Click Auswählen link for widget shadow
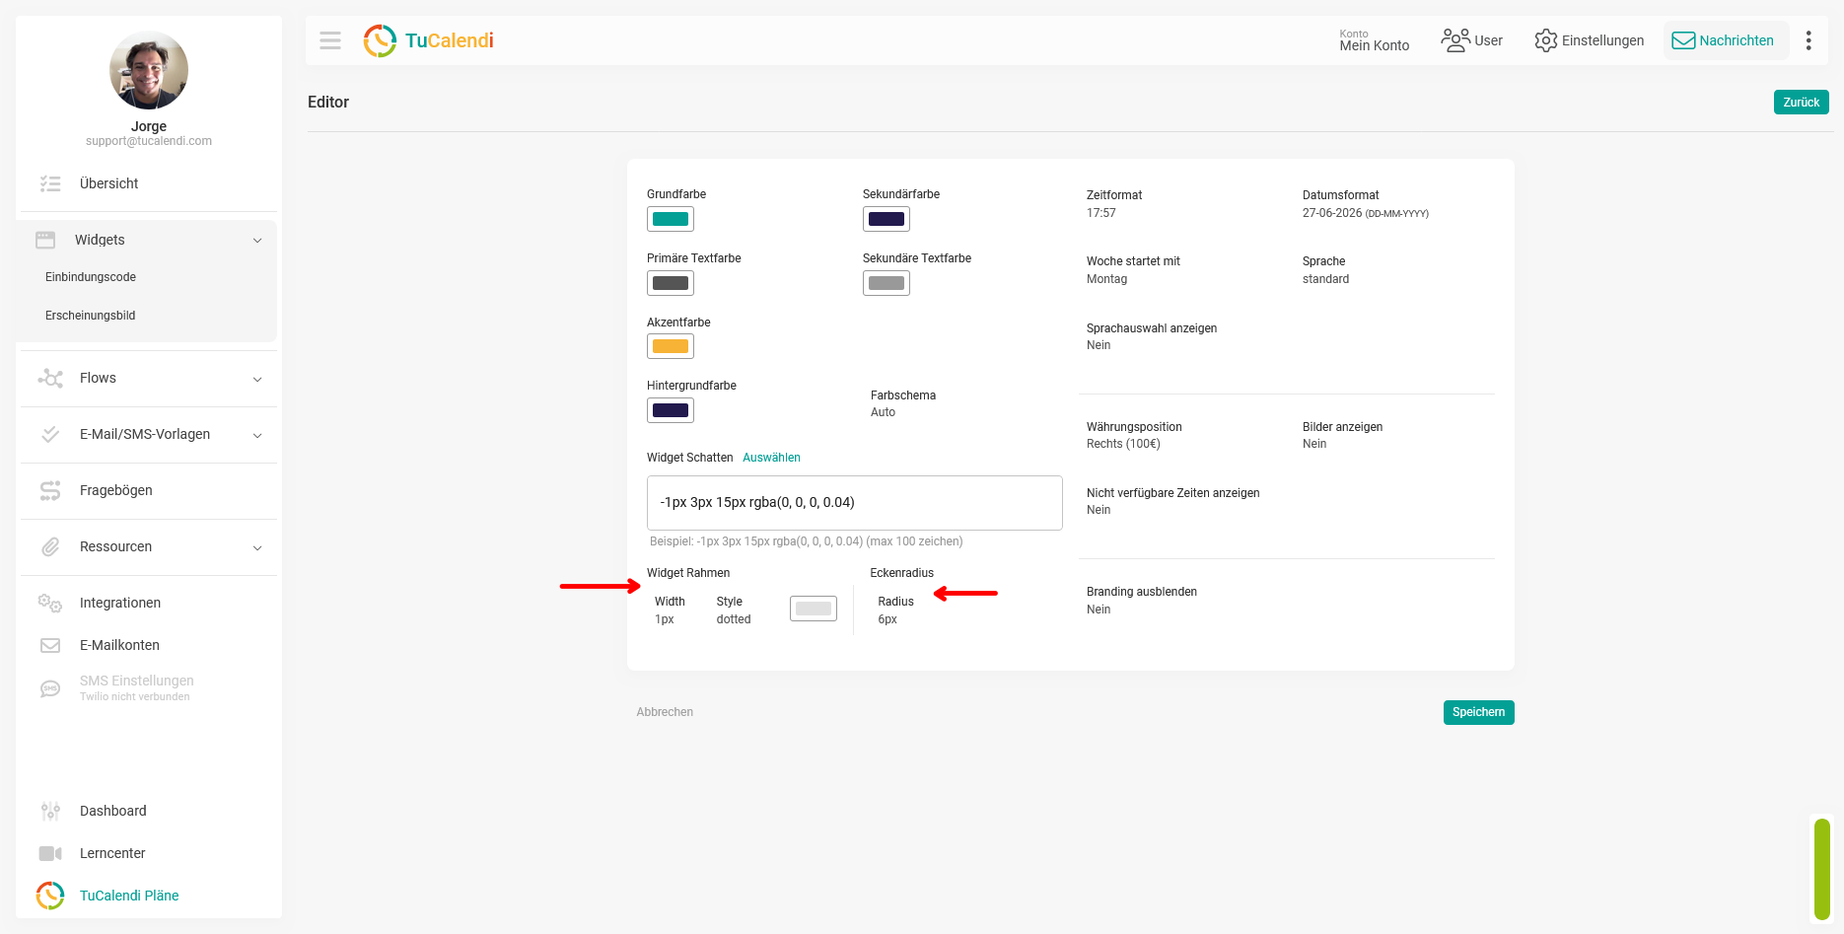Screen dimensions: 1844x934 (771, 458)
